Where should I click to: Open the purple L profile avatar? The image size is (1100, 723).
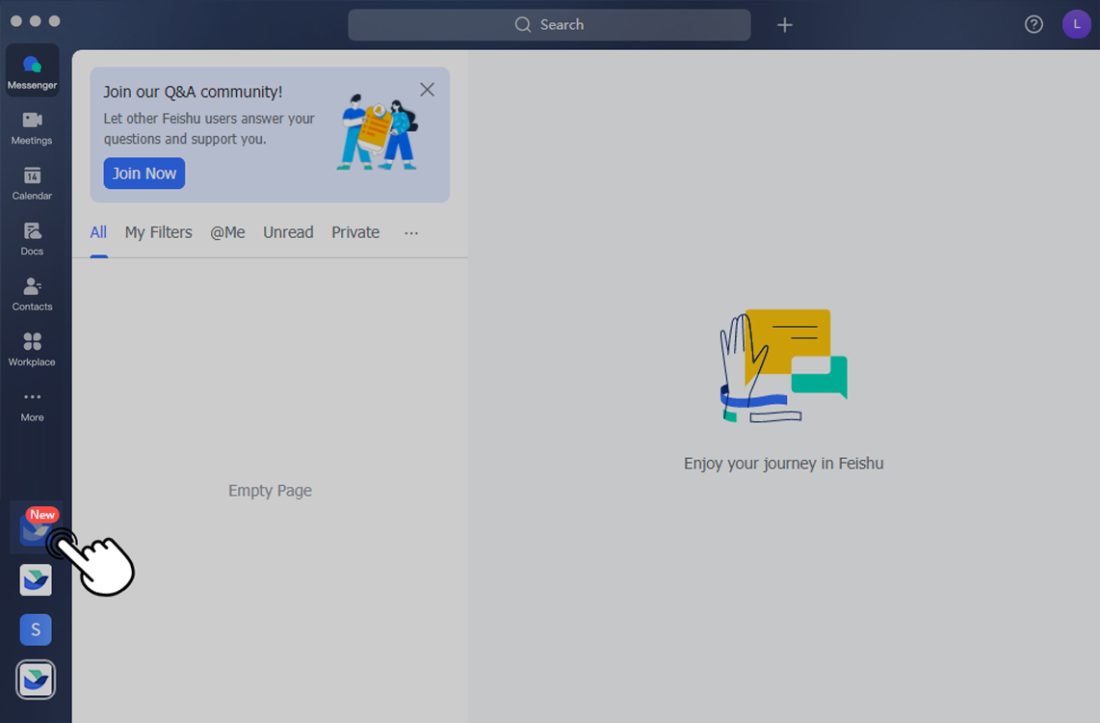[x=1076, y=24]
